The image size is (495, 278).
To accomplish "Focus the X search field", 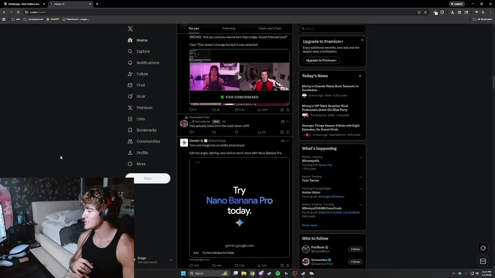I will 332,29.
